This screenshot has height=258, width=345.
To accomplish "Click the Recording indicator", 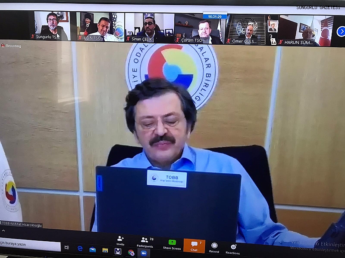I will (11, 46).
